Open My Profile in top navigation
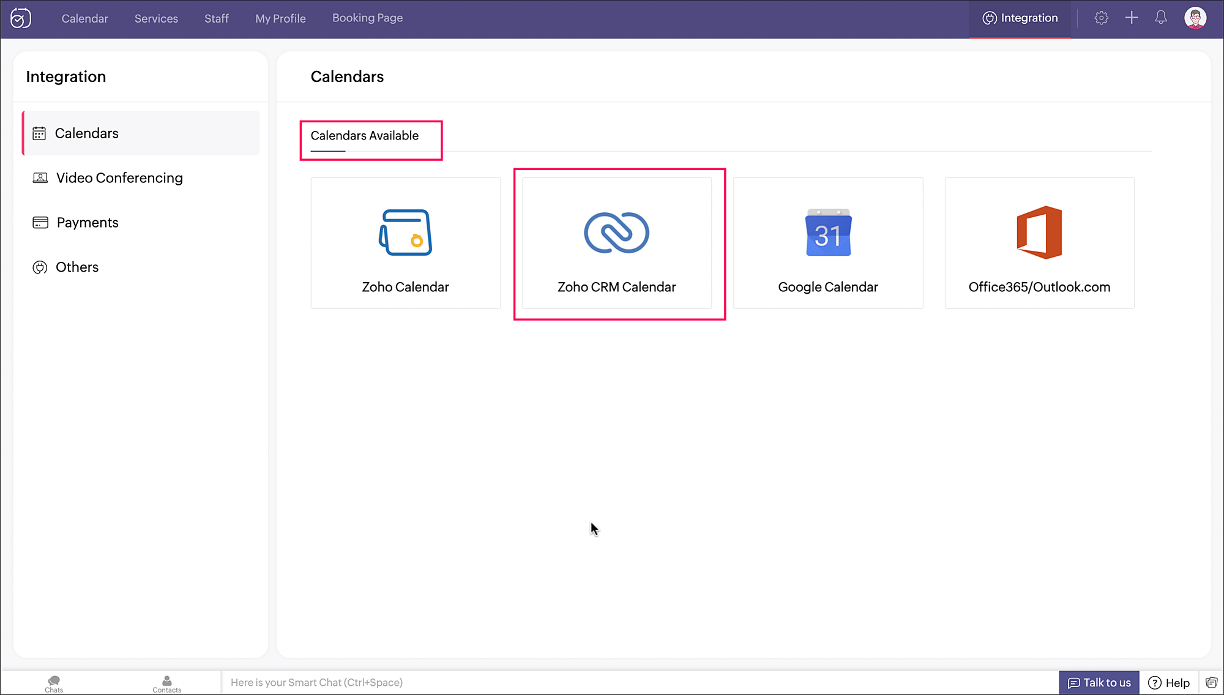 pos(280,18)
